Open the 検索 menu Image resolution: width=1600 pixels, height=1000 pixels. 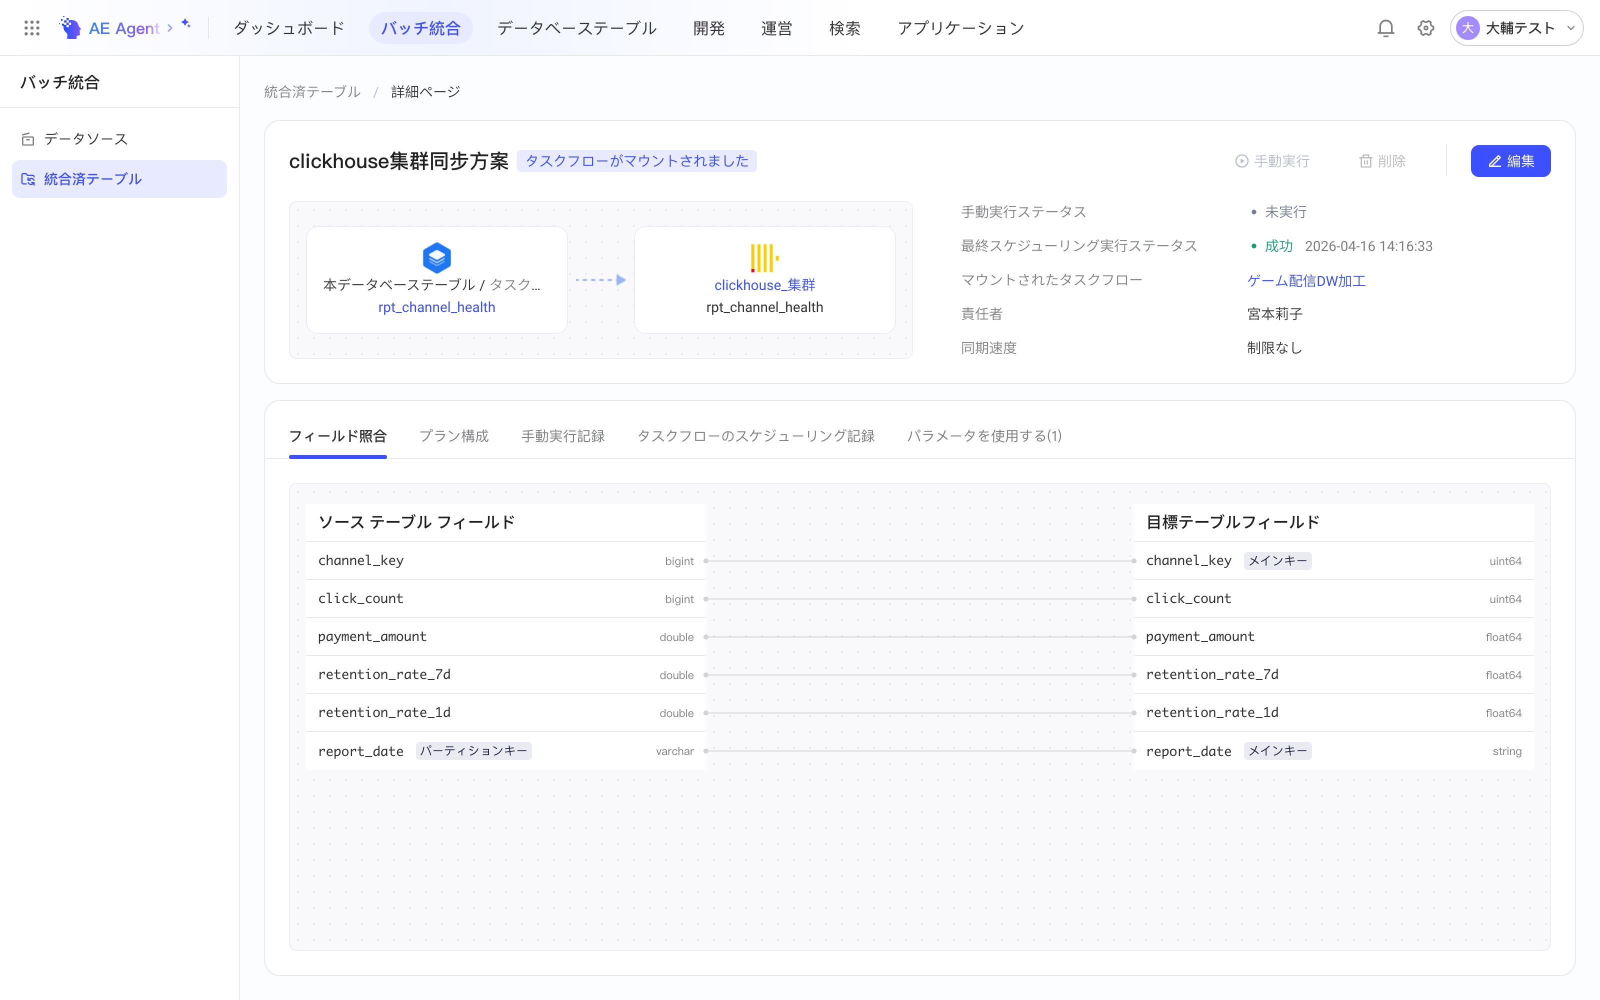[x=845, y=28]
